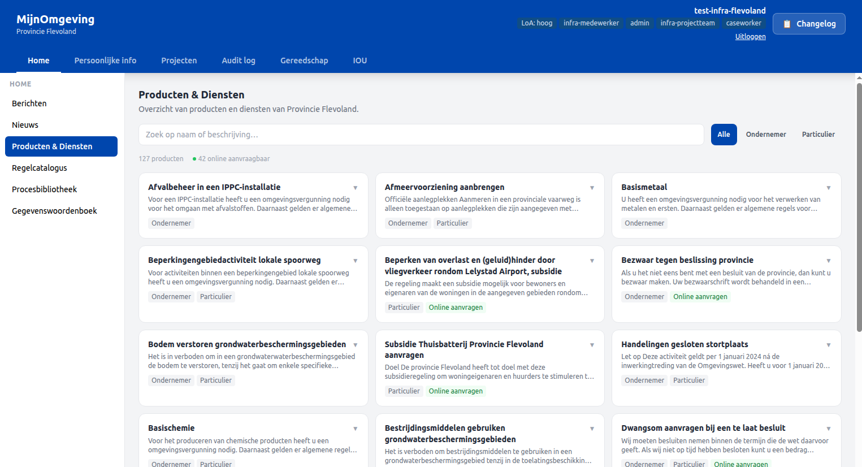Click the green online-status dot near product count
This screenshot has width=862, height=467.
coord(193,159)
